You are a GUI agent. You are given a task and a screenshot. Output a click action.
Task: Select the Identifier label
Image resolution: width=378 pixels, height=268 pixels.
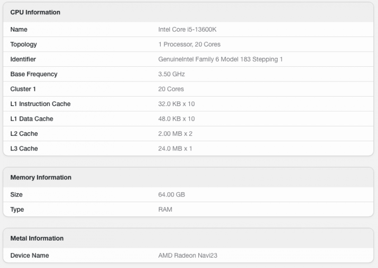(23, 59)
